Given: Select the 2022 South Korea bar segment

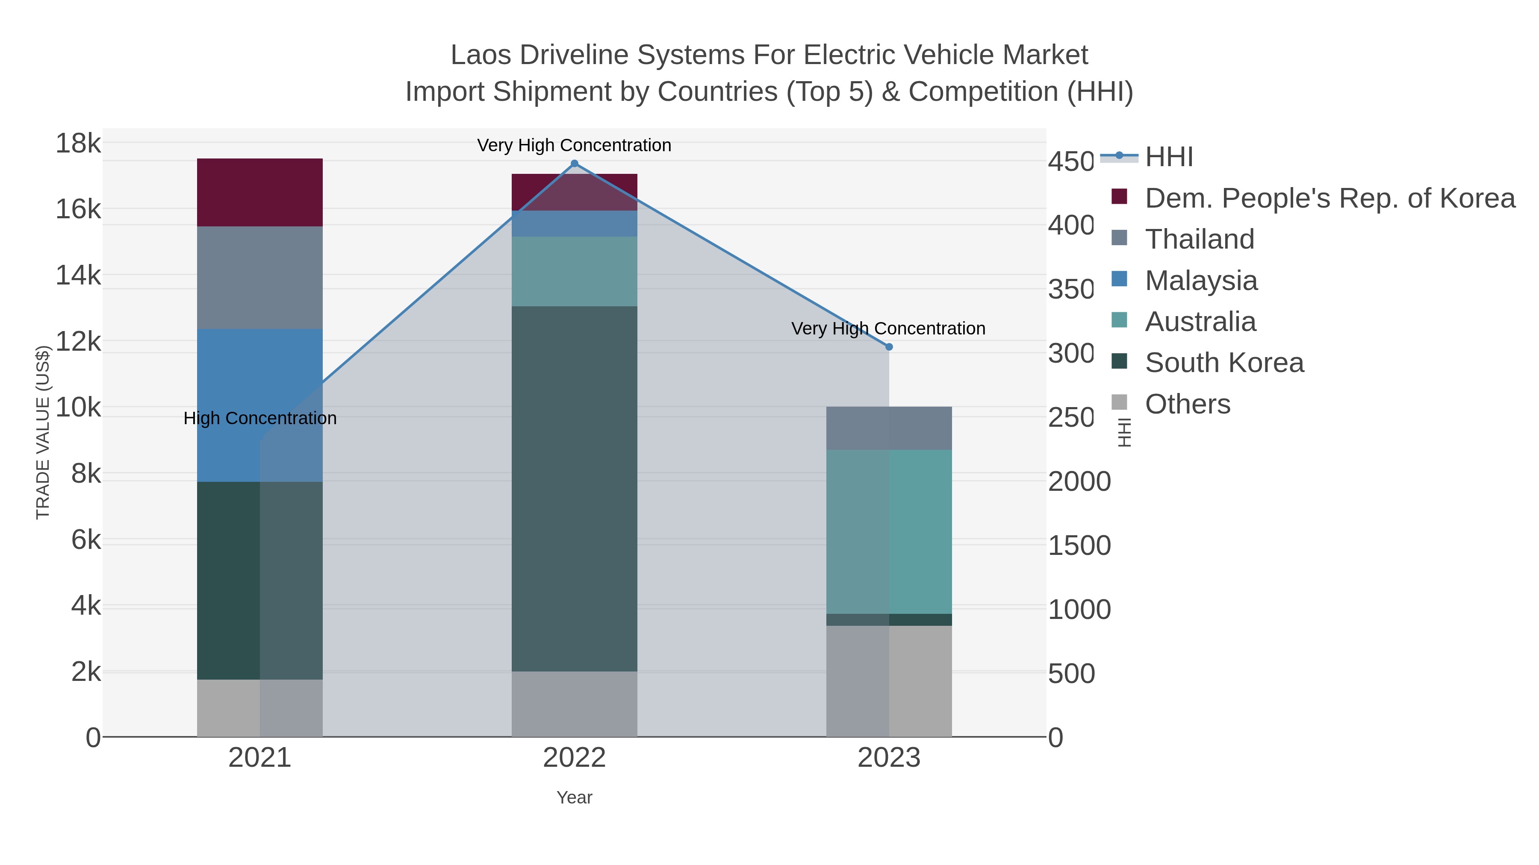Looking at the screenshot, I should click(574, 489).
